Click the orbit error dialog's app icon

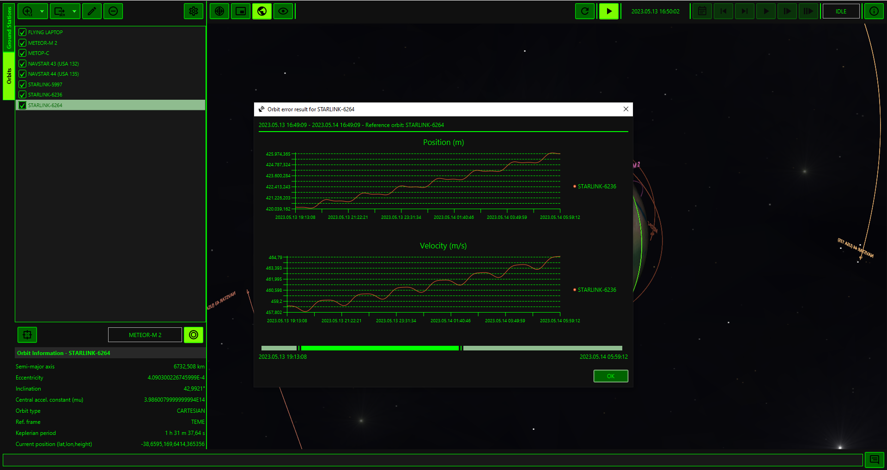(x=261, y=109)
